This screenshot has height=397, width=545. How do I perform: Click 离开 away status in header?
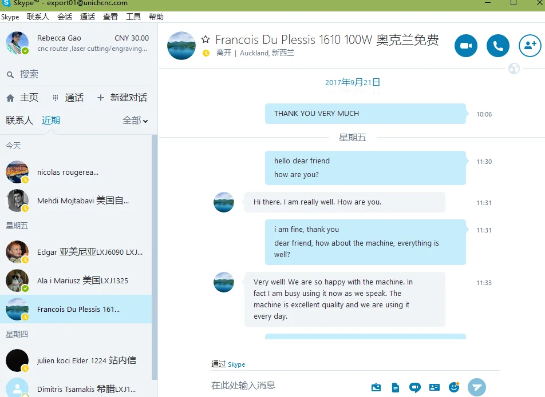click(x=223, y=53)
